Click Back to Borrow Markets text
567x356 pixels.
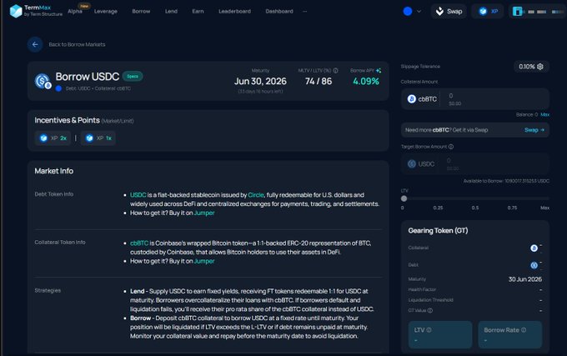point(77,44)
